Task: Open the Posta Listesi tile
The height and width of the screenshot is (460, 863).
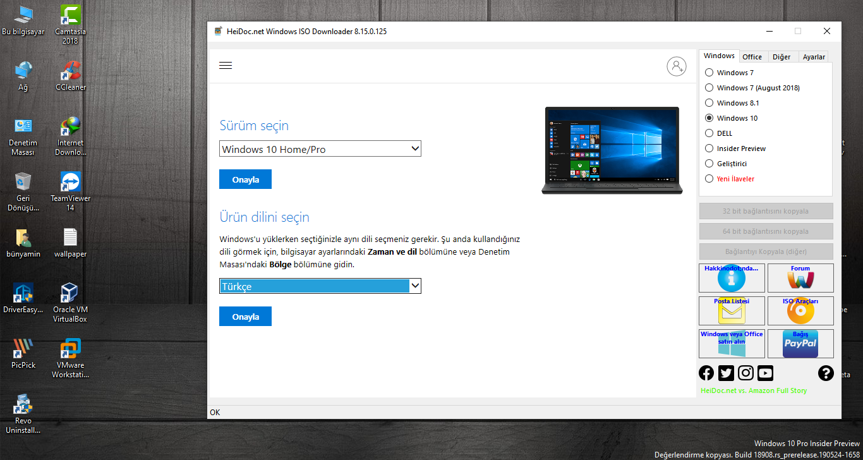Action: pyautogui.click(x=732, y=311)
